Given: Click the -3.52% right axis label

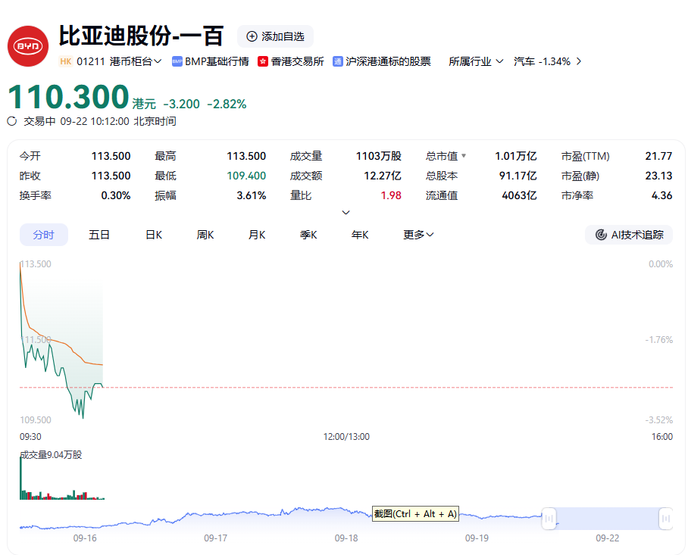Looking at the screenshot, I should [659, 420].
